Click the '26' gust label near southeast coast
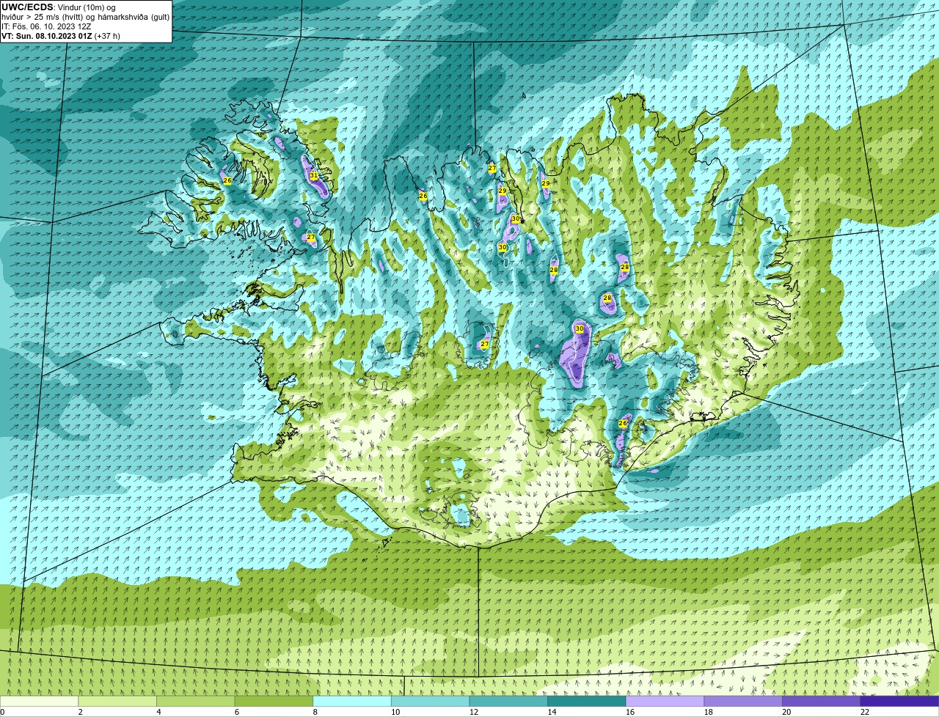This screenshot has height=717, width=939. (624, 424)
